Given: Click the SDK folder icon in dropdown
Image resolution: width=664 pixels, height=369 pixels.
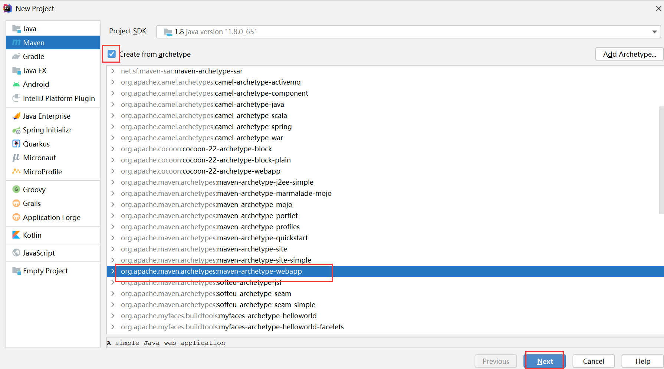Looking at the screenshot, I should pyautogui.click(x=168, y=32).
